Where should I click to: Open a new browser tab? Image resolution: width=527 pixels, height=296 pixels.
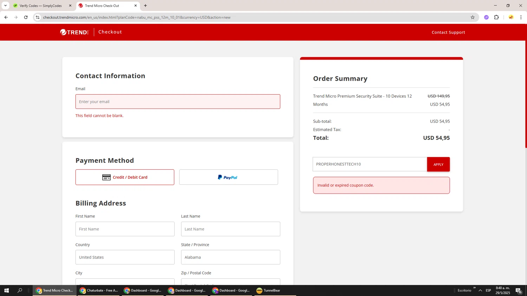(145, 6)
